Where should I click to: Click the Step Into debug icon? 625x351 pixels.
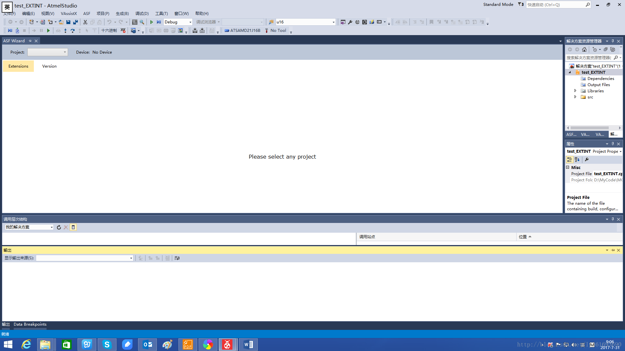[x=65, y=31]
